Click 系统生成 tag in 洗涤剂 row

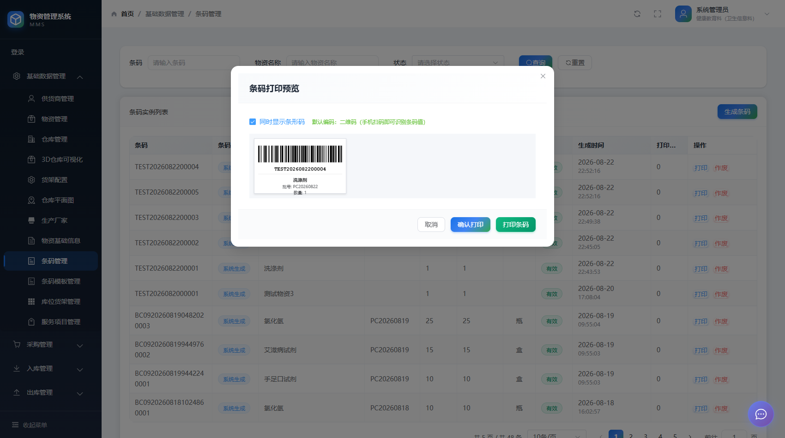pyautogui.click(x=234, y=269)
